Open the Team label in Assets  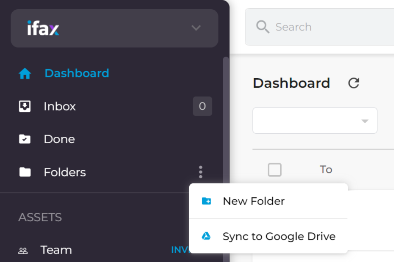tap(56, 250)
